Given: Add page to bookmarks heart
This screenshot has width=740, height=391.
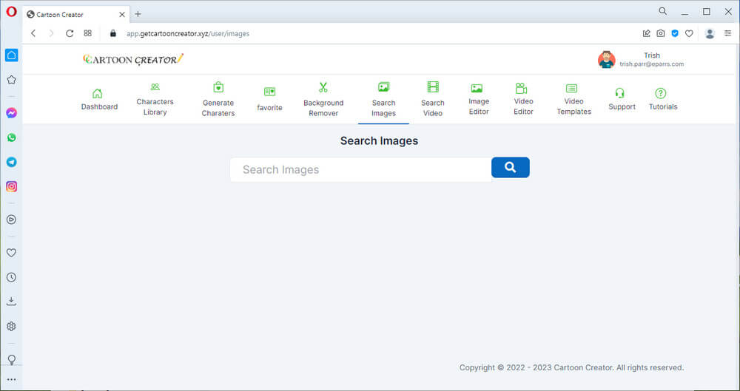Looking at the screenshot, I should [689, 33].
